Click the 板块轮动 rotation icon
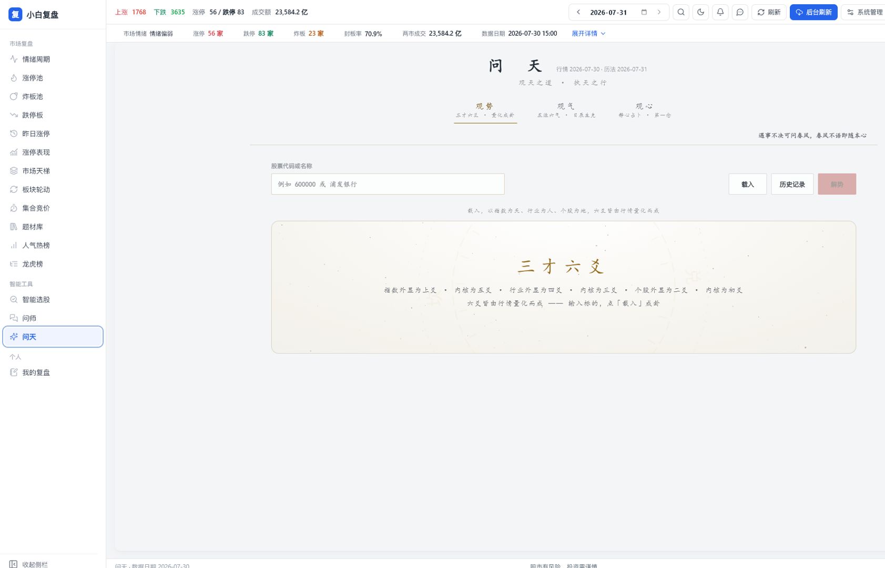The image size is (885, 568). [x=14, y=189]
